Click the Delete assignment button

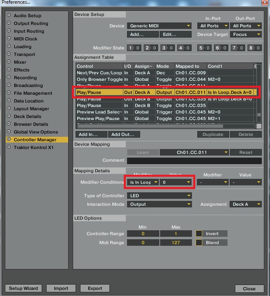(x=245, y=134)
